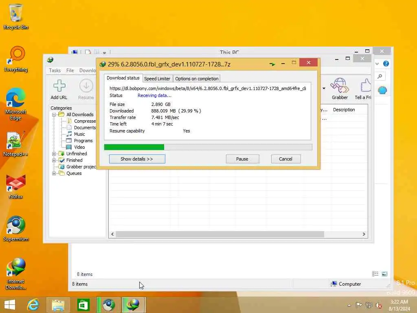The image size is (417, 313).
Task: Click the blue help icon in This PC window
Action: tap(386, 64)
